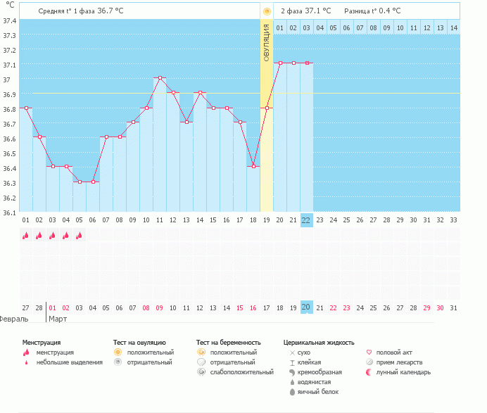Select highlighted cycle day 22
Image resolution: width=487 pixels, height=413 pixels.
(x=306, y=220)
